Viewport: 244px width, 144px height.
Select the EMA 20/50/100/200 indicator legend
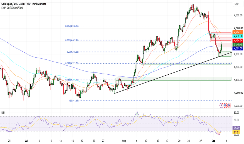click(x=12, y=8)
